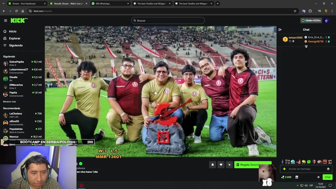Open Explorar in the sidebar

tap(15, 38)
